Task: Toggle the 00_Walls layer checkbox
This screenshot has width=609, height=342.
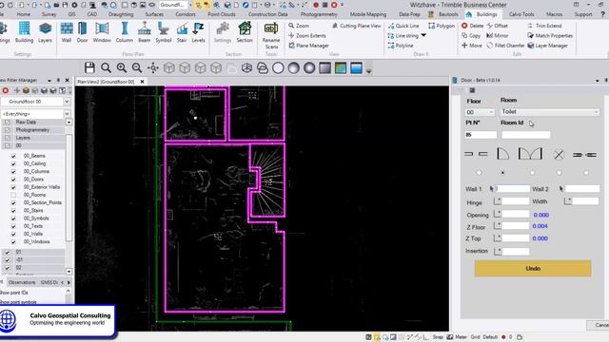Action: pyautogui.click(x=13, y=234)
